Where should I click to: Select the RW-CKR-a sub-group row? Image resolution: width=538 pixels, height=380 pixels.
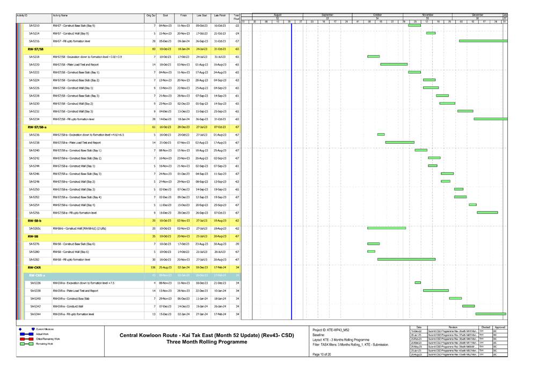(38, 275)
